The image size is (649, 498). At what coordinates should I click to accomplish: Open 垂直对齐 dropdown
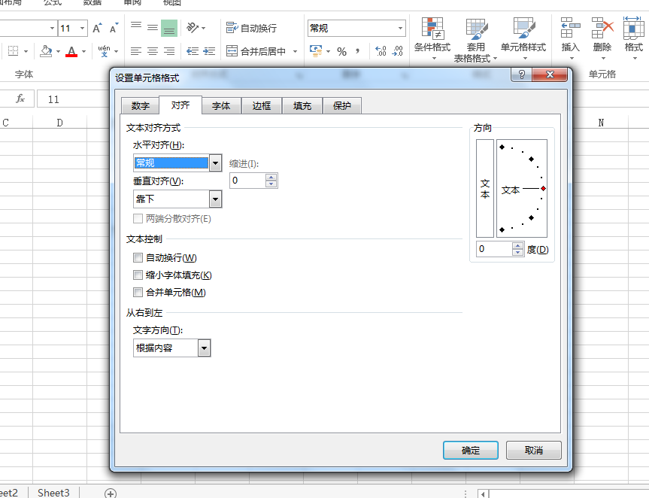[x=215, y=199]
